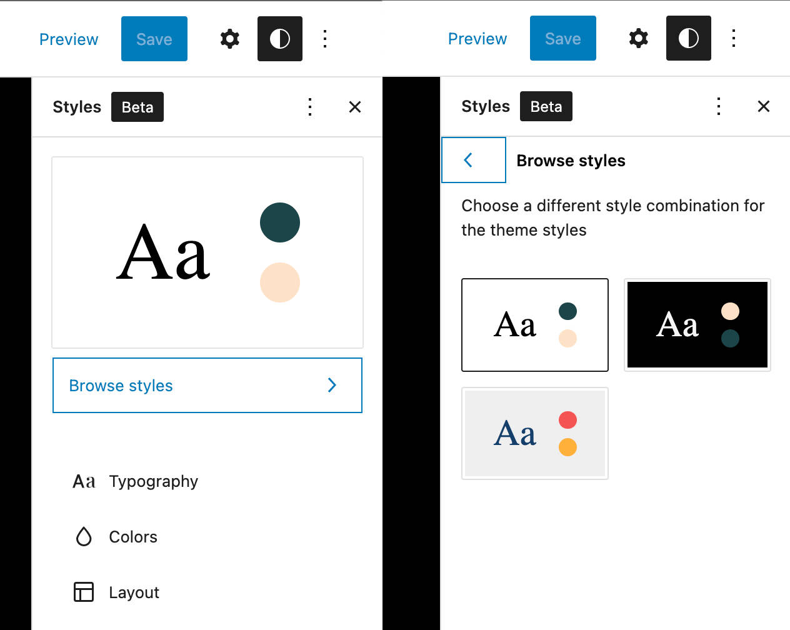Select the default white style variation
The image size is (790, 630).
(534, 325)
